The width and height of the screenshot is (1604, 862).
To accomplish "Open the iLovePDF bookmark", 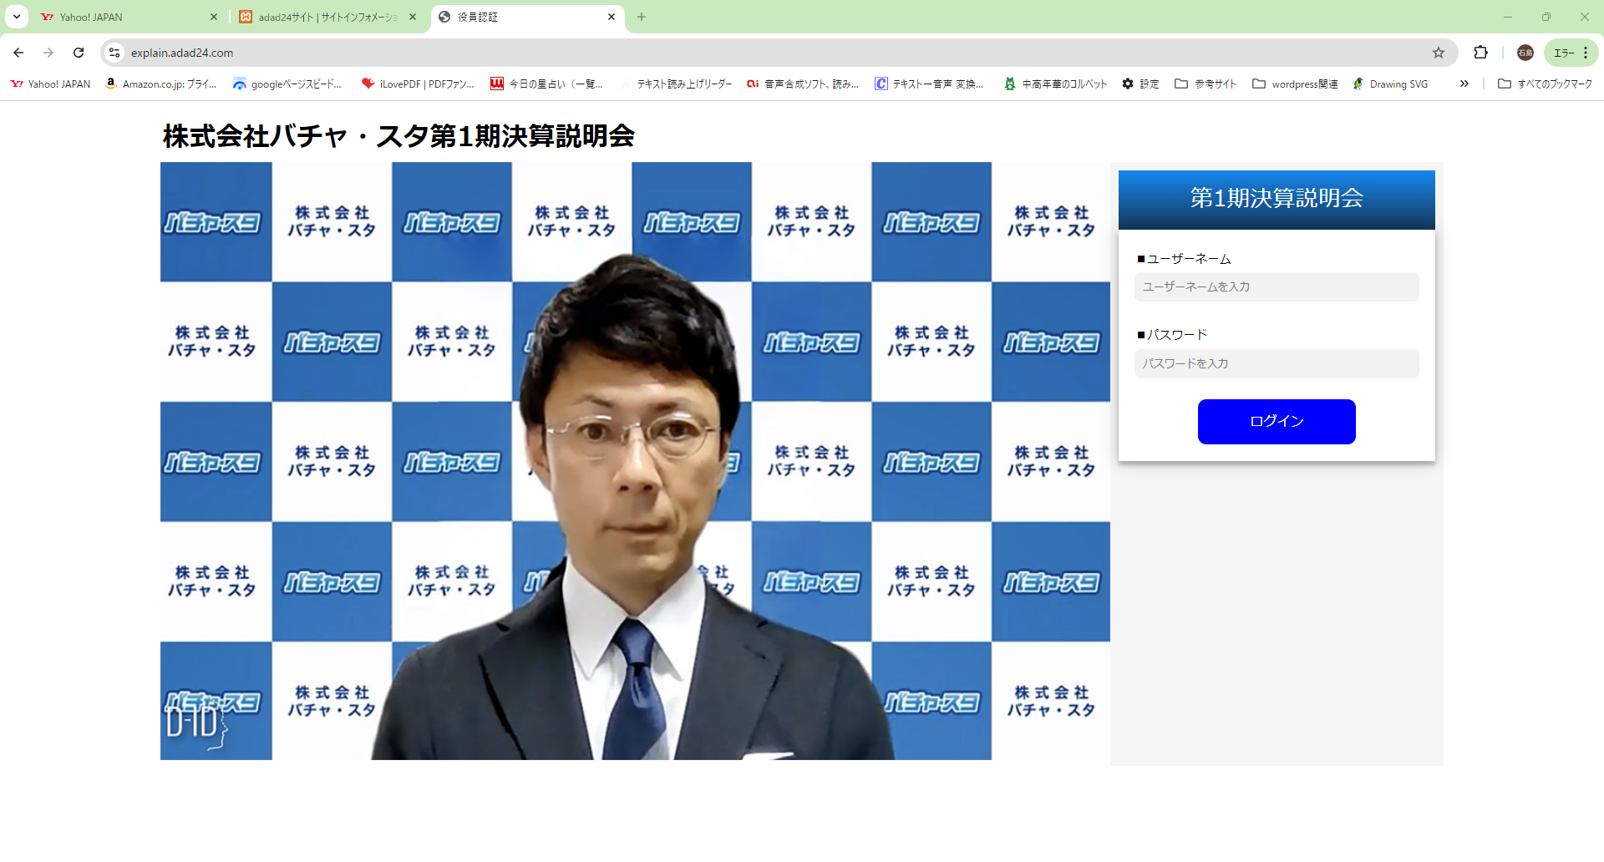I will point(418,84).
